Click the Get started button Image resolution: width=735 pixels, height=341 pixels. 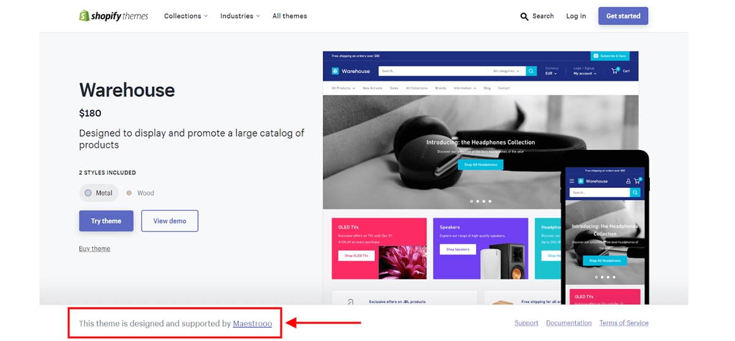(x=623, y=16)
